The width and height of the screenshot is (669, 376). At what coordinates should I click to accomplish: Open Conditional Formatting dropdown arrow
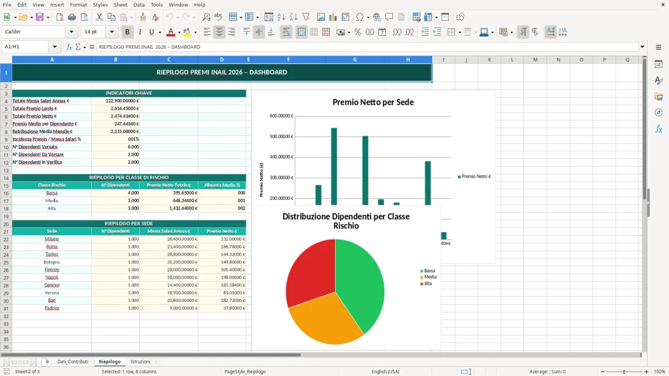coord(511,32)
